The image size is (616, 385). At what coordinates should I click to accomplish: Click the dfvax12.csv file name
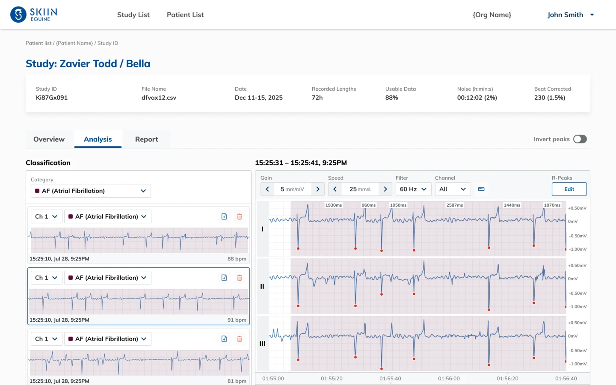159,98
